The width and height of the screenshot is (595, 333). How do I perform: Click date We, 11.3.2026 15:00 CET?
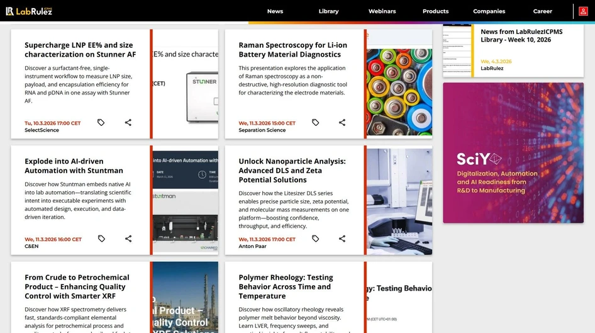[267, 123]
